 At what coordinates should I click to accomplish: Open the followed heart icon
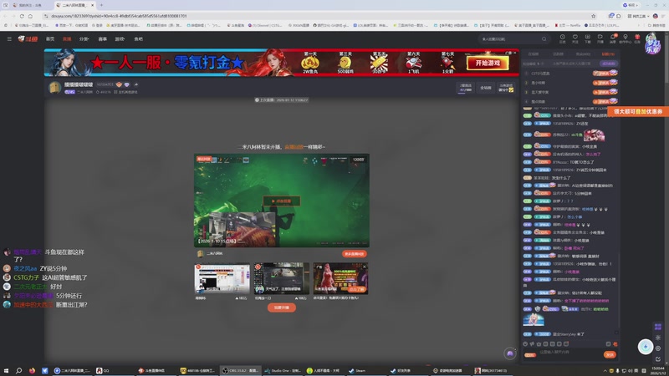click(575, 38)
